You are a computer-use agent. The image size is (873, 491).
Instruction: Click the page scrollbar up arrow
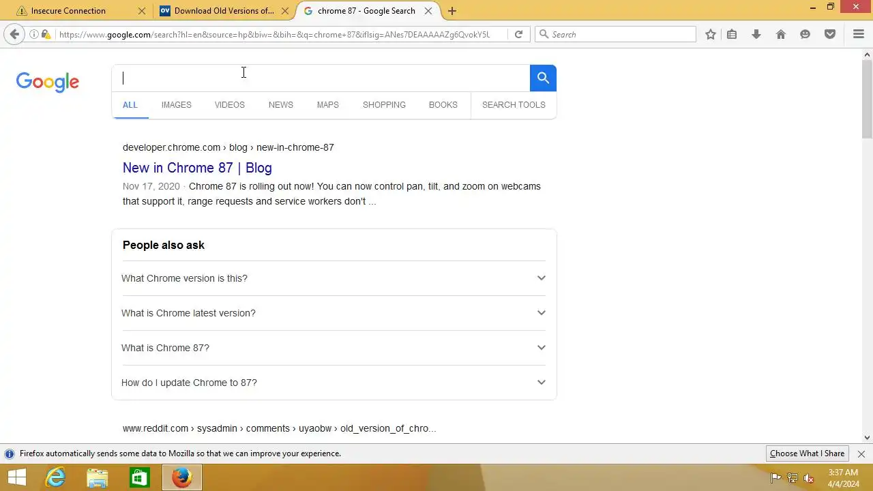(867, 54)
